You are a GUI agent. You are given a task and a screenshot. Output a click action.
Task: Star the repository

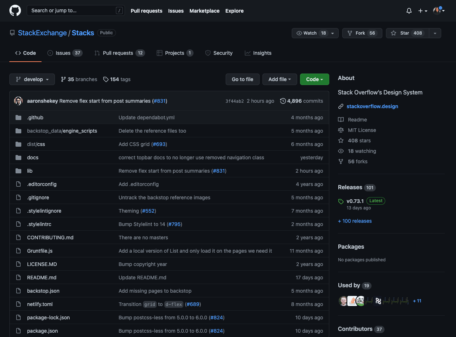click(x=407, y=33)
